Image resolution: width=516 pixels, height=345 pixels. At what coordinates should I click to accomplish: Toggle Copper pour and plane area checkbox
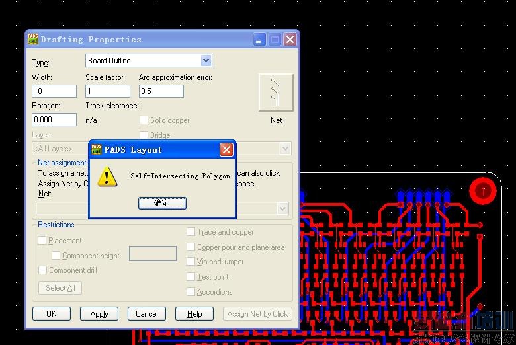coord(191,247)
